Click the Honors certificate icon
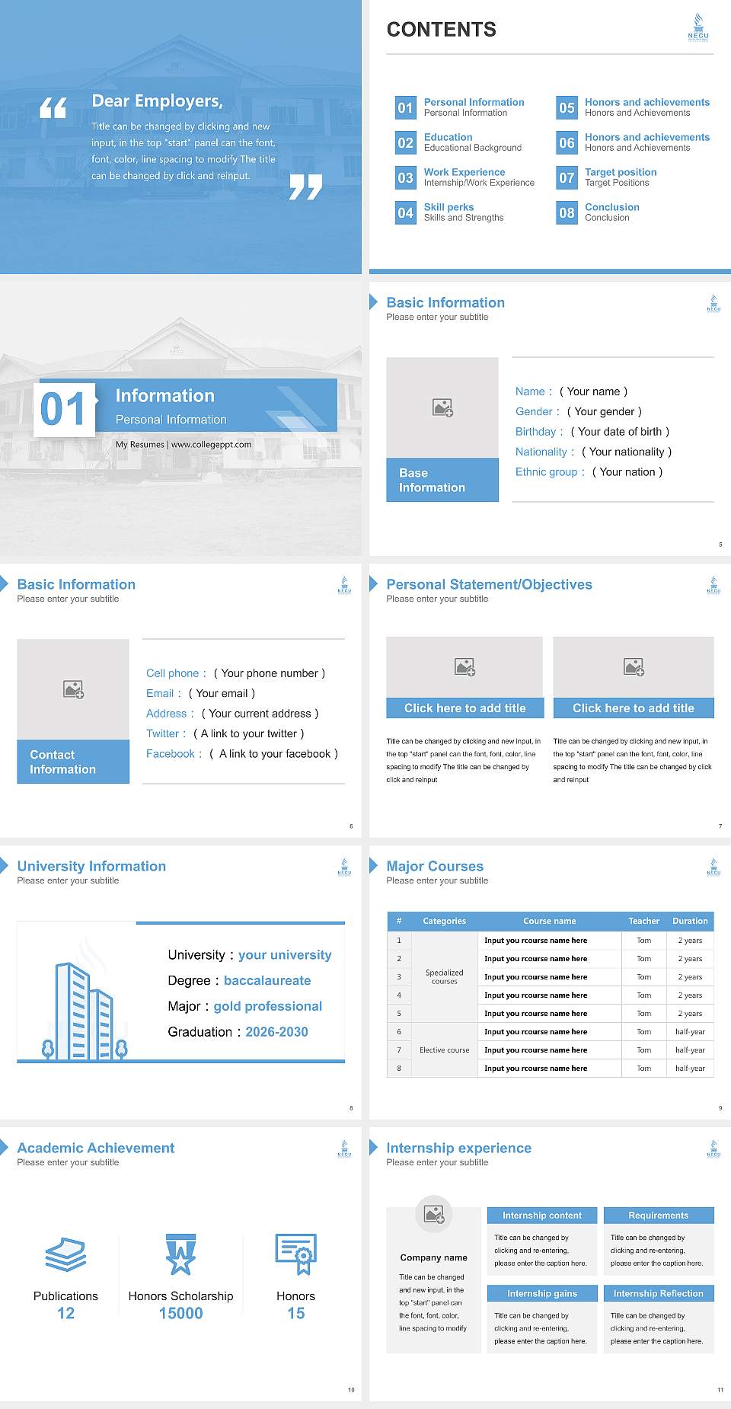731x1409 pixels. click(x=296, y=1254)
